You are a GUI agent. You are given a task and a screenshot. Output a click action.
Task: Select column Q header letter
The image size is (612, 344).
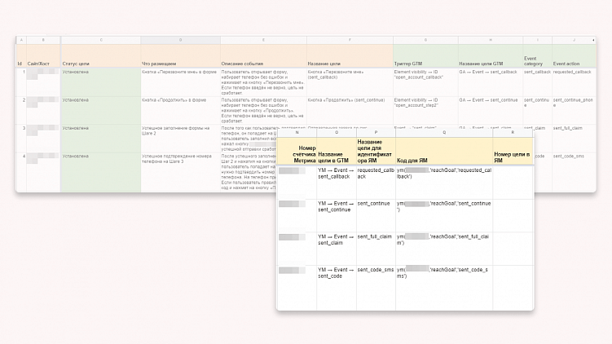[444, 133]
